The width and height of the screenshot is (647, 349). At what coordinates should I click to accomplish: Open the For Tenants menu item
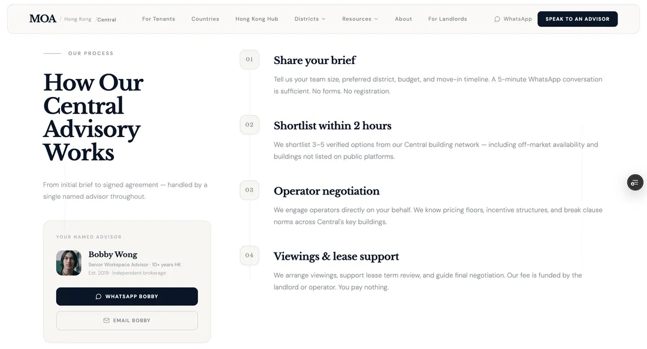click(x=158, y=19)
